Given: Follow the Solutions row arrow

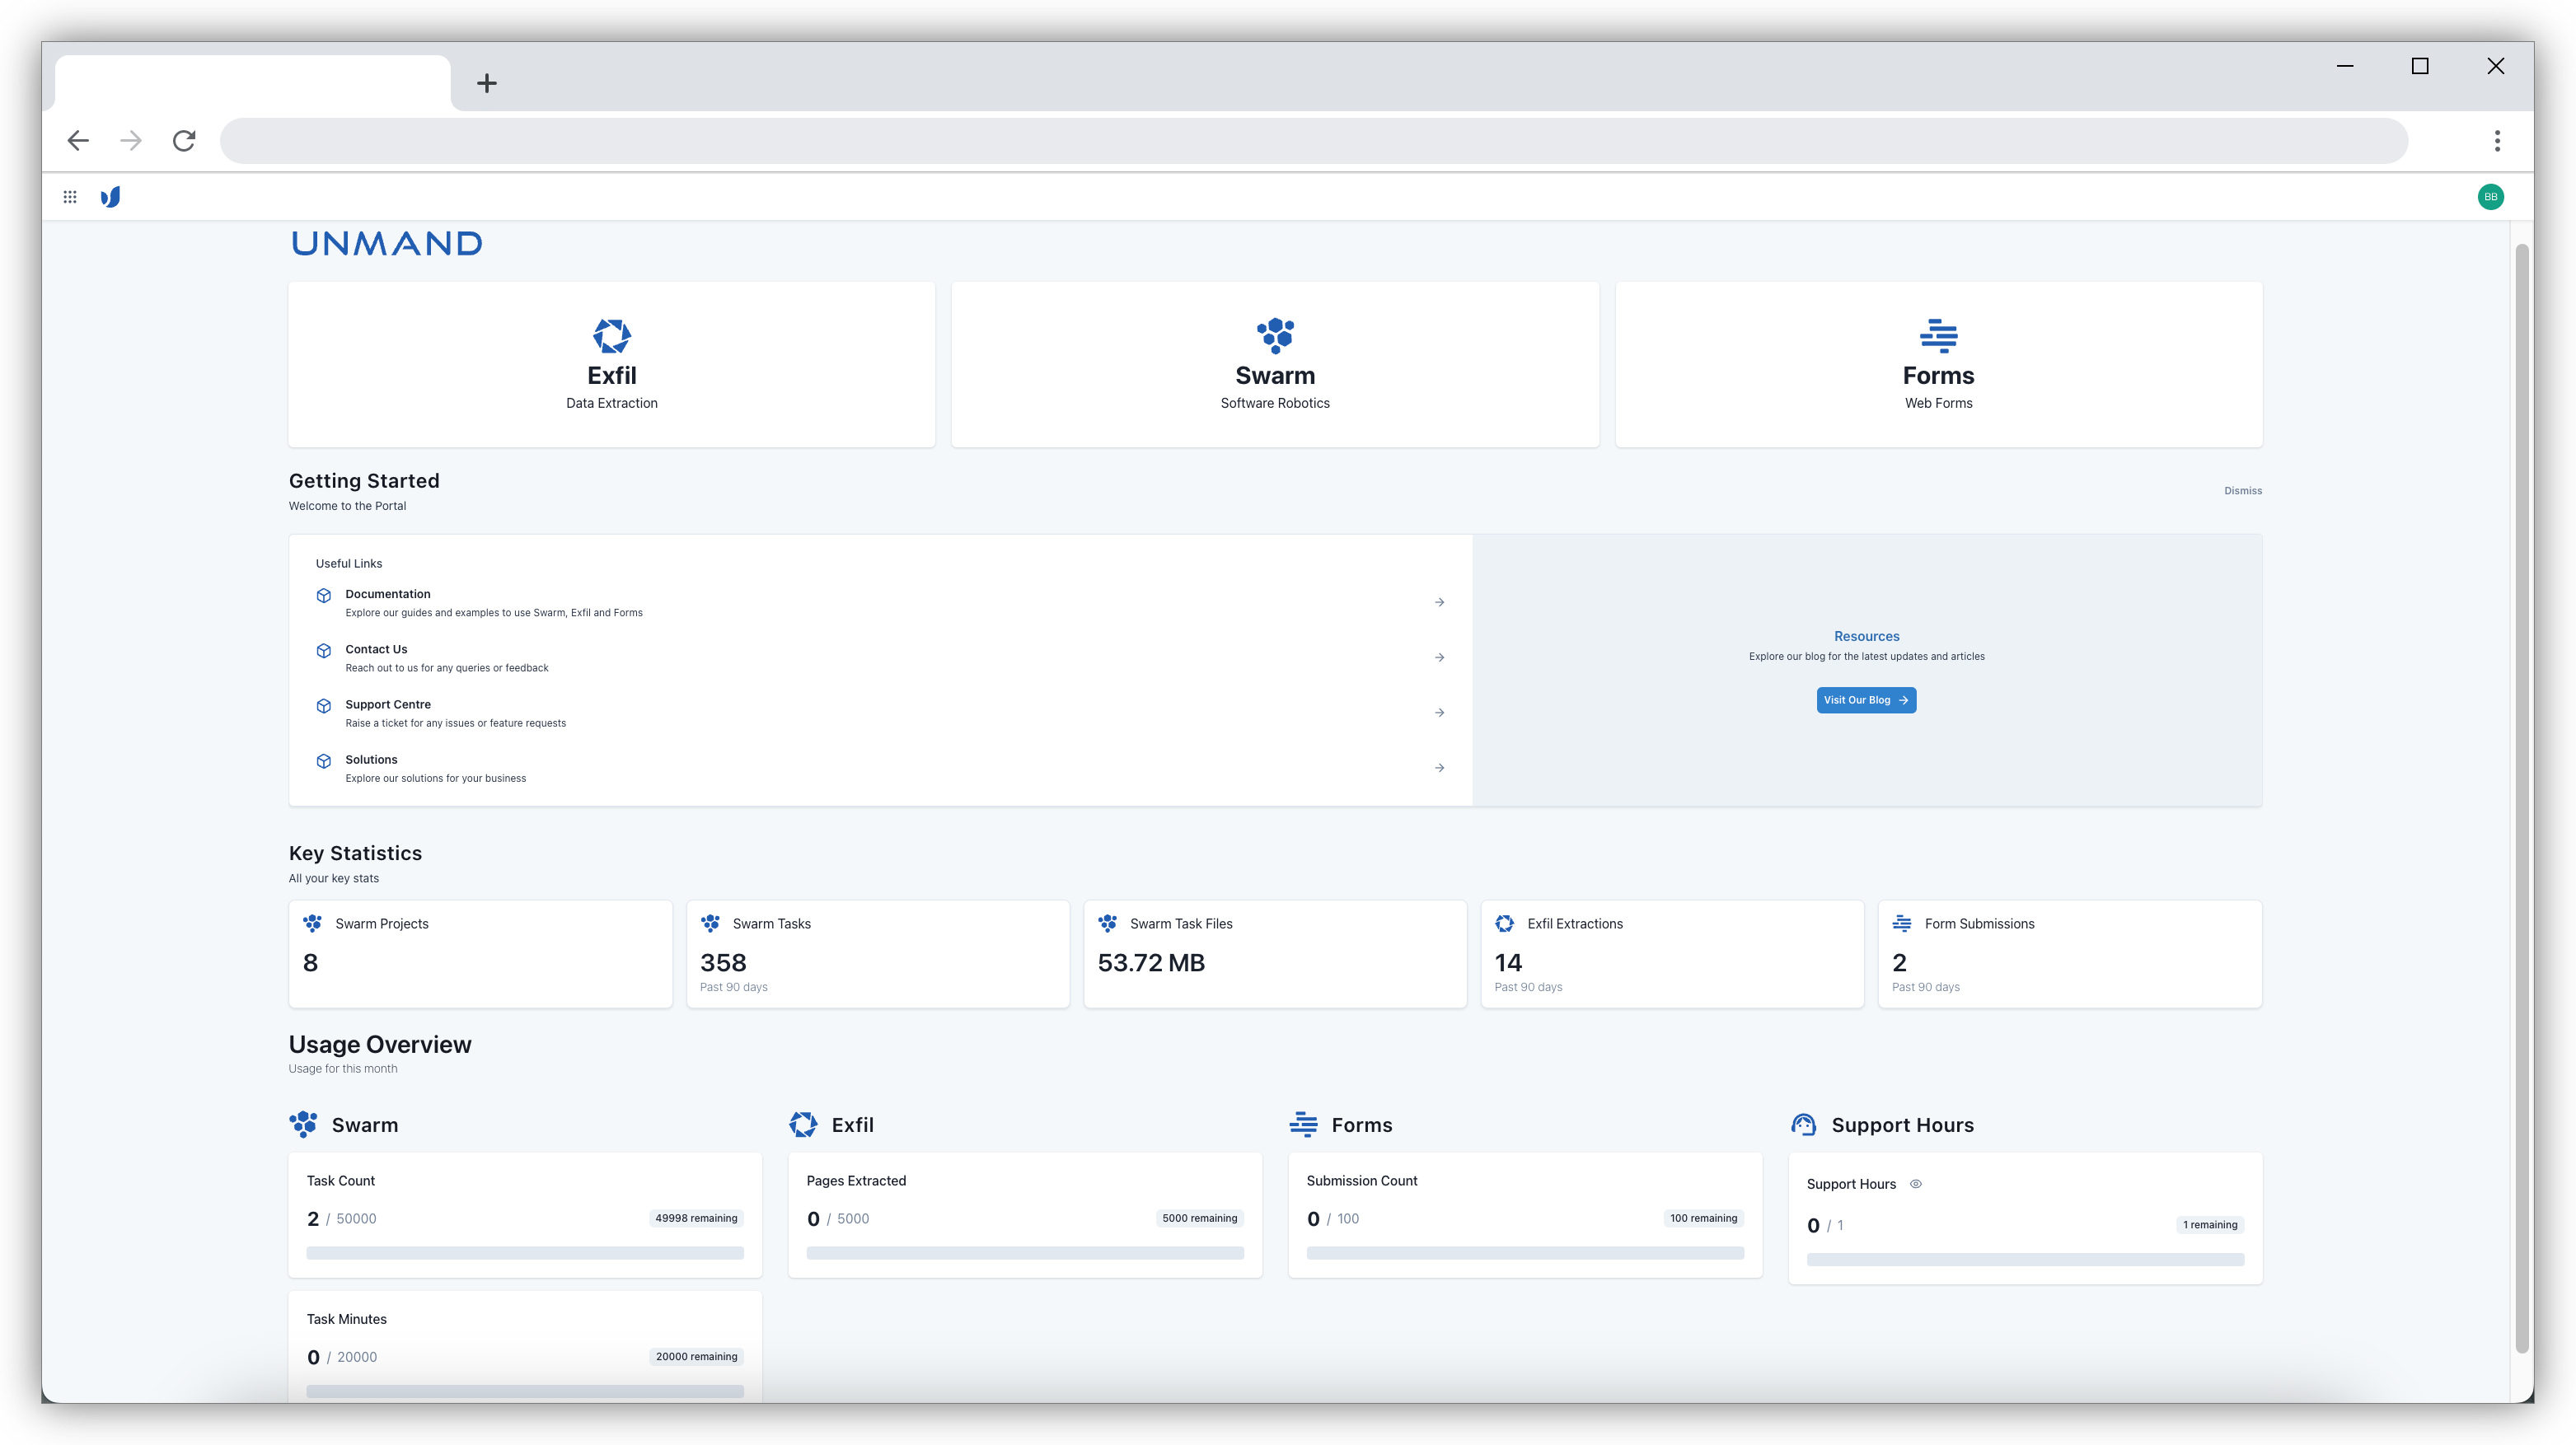Looking at the screenshot, I should click(x=1439, y=768).
